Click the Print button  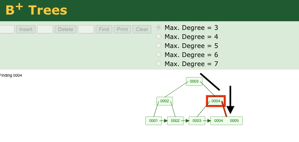[x=122, y=30]
